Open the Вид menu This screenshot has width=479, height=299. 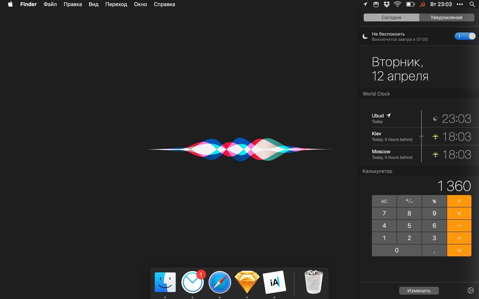[94, 4]
